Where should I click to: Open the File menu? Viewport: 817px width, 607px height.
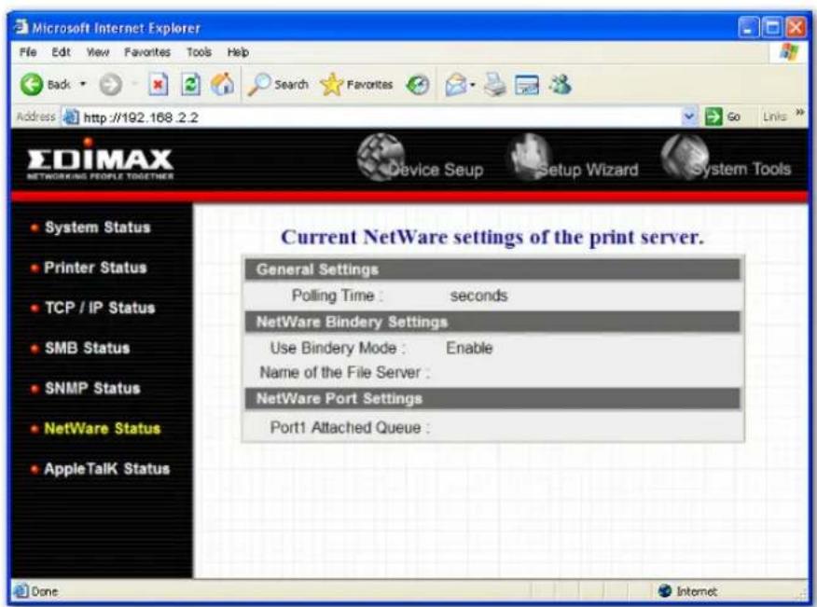pyautogui.click(x=28, y=52)
